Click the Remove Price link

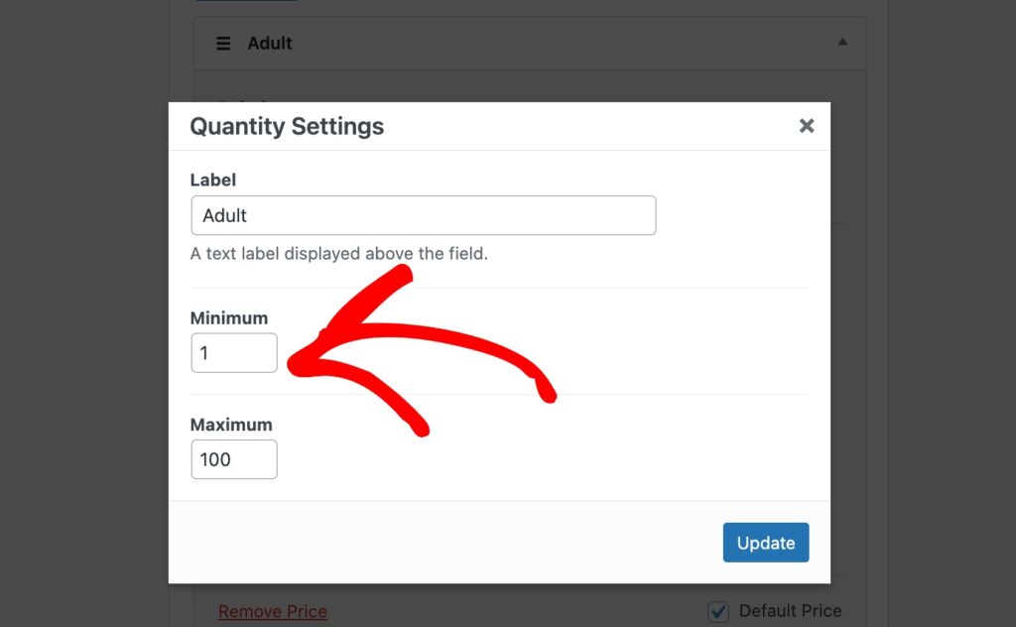pos(272,611)
